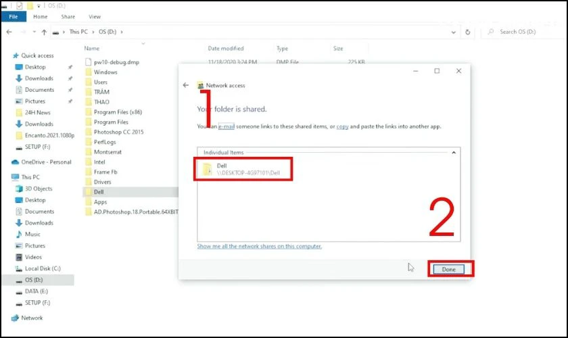Viewport: 568px width, 338px height.
Task: Open the 24H News folder shortcut
Action: [x=33, y=113]
